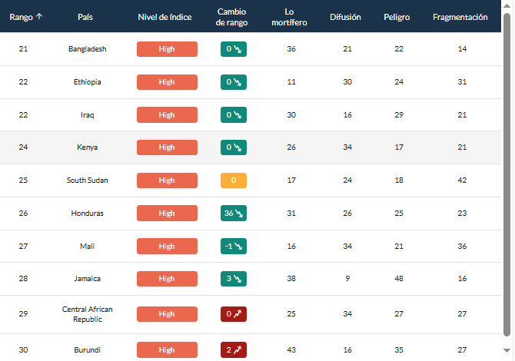Screen dimensions: 515x361
Task: Click the Difusión column header
Action: click(345, 17)
